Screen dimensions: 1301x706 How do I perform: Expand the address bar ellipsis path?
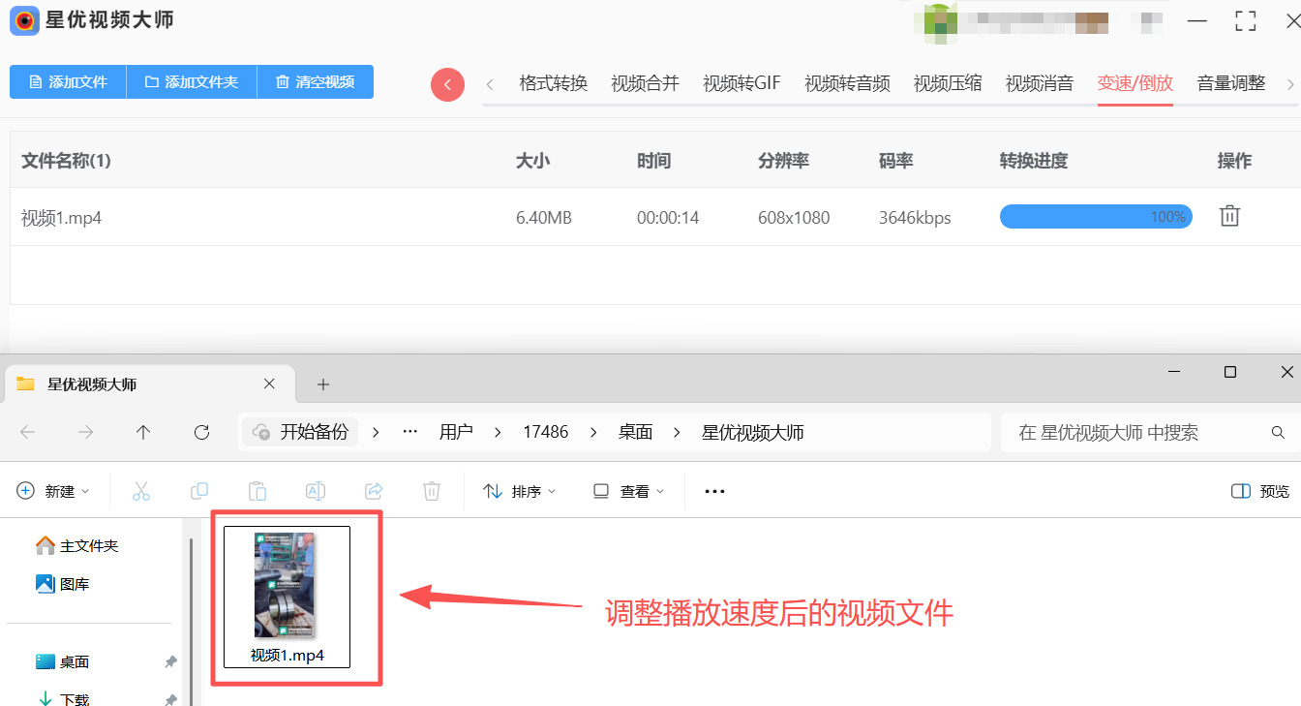point(410,432)
